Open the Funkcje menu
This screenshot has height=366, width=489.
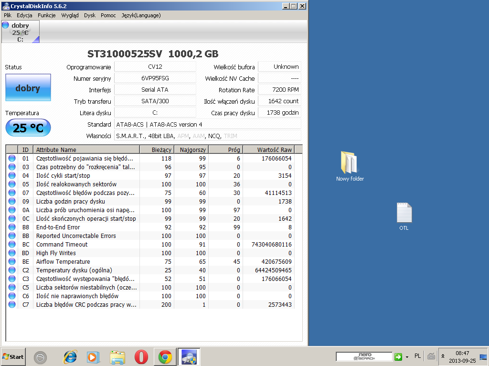tap(46, 15)
